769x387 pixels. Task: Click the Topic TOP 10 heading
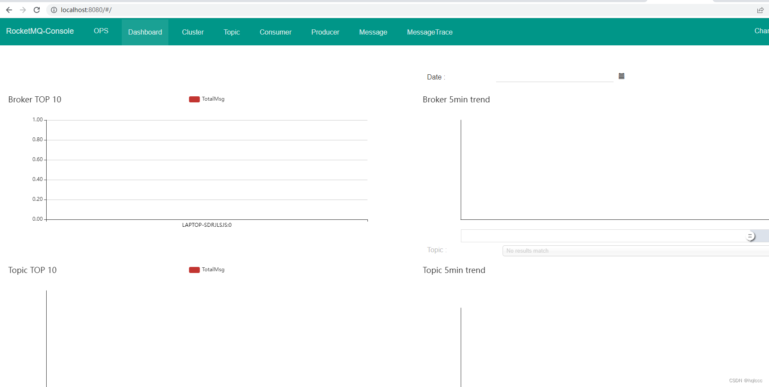[32, 270]
